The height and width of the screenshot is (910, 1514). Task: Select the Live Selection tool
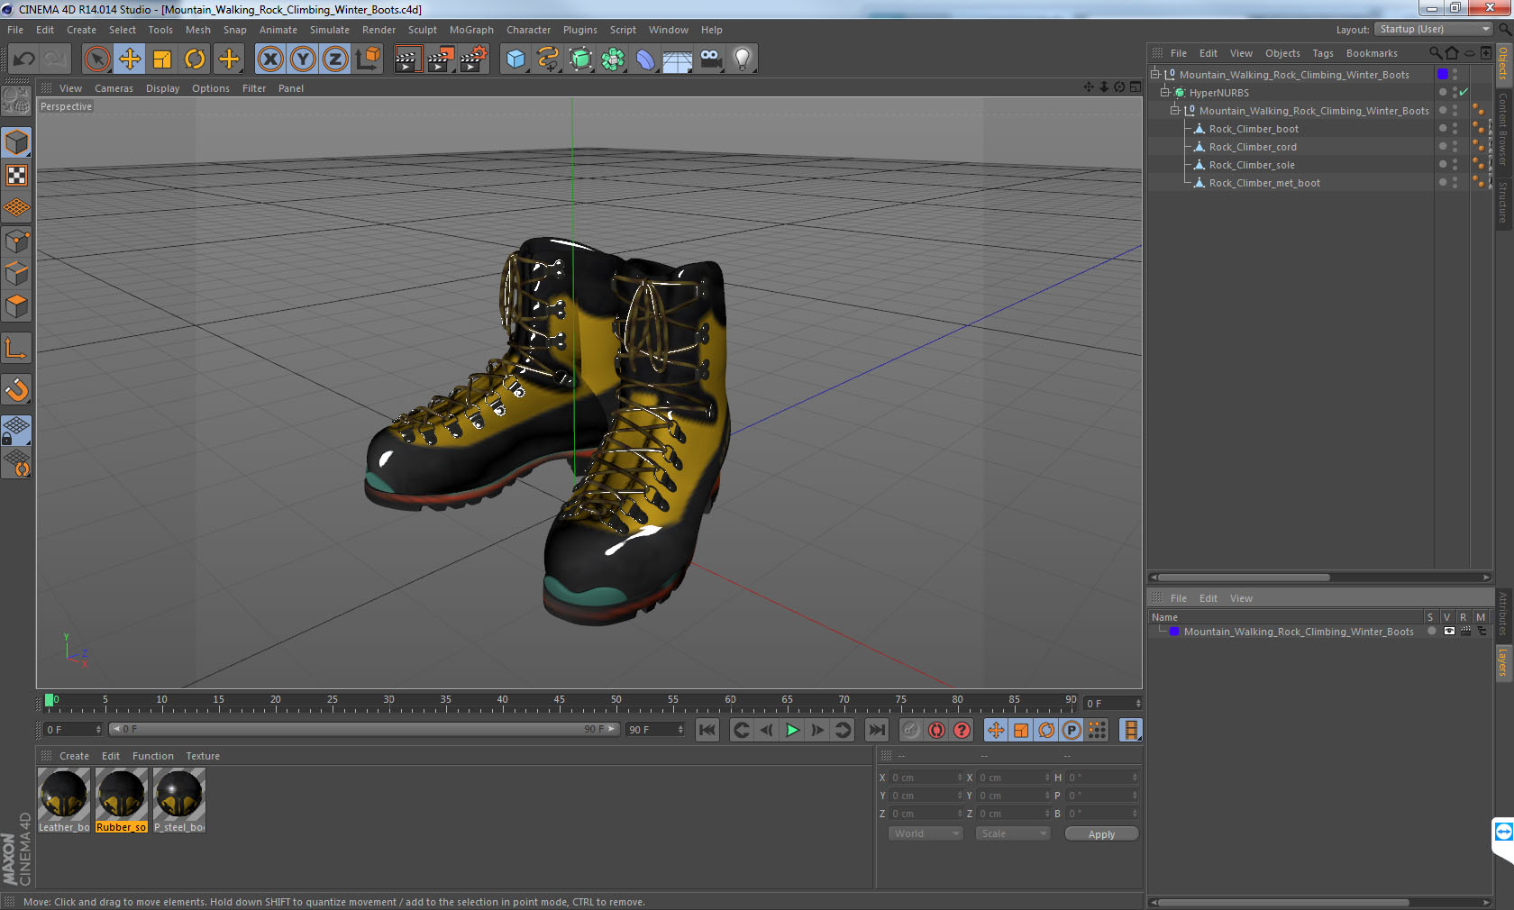coord(96,59)
